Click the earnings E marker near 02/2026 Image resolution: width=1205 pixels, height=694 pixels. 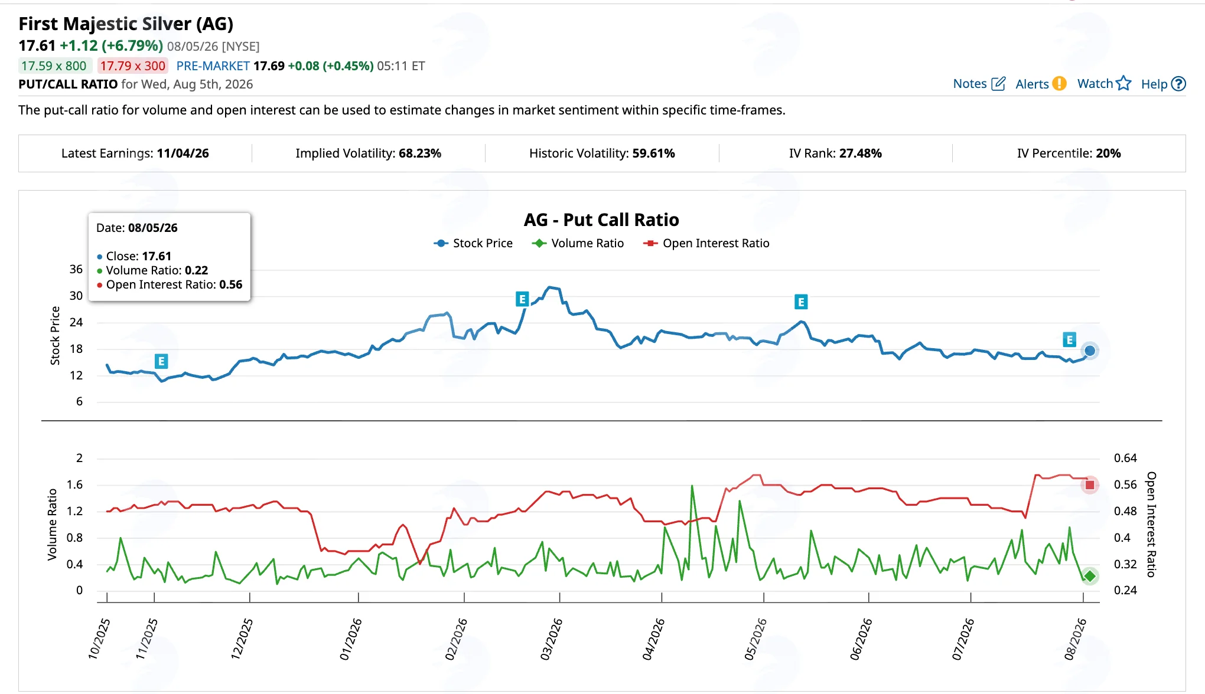pyautogui.click(x=522, y=299)
